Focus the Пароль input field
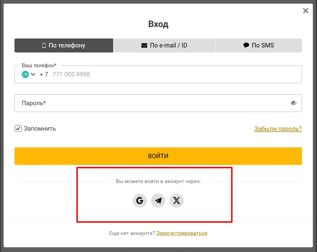The height and width of the screenshot is (252, 317). pyautogui.click(x=158, y=103)
